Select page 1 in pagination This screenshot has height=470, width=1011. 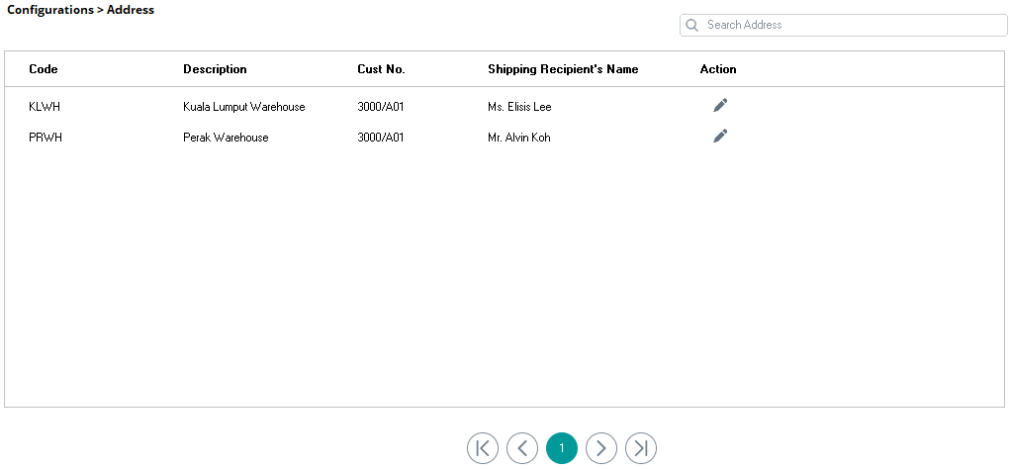tap(562, 448)
